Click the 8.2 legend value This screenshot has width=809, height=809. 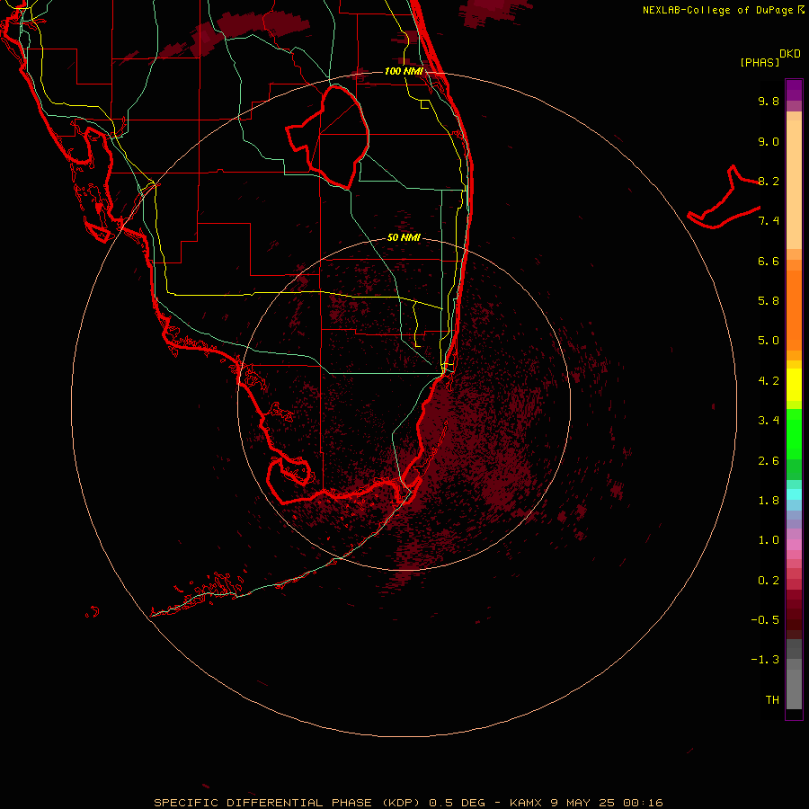click(769, 181)
